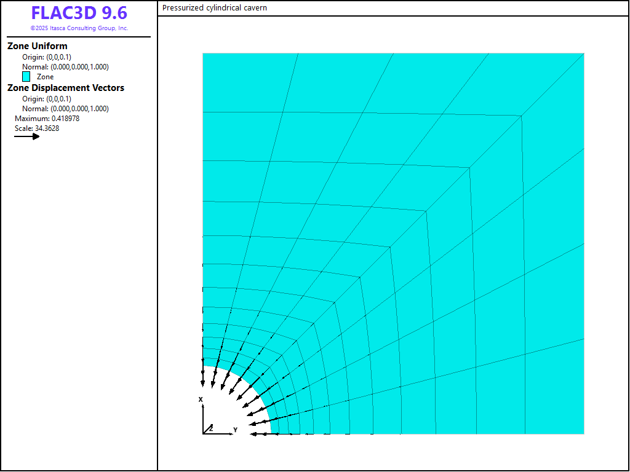Click the Maximum 0.418978 legend value
The width and height of the screenshot is (630, 472).
[x=47, y=119]
